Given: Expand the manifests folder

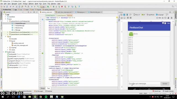Looking at the screenshot, I should (6, 17).
